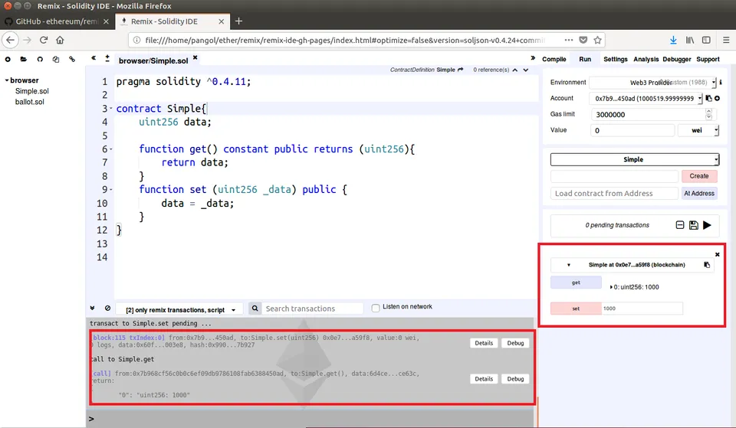Create a new file in the browser explorer
This screenshot has height=428, width=736.
8,59
